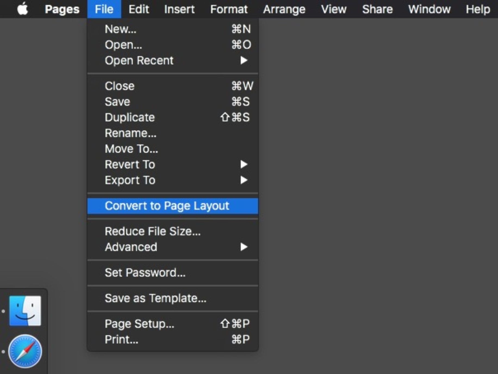The height and width of the screenshot is (374, 498).
Task: Select Reduce File Size
Action: click(153, 231)
